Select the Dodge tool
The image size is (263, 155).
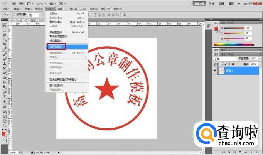pos(5,87)
